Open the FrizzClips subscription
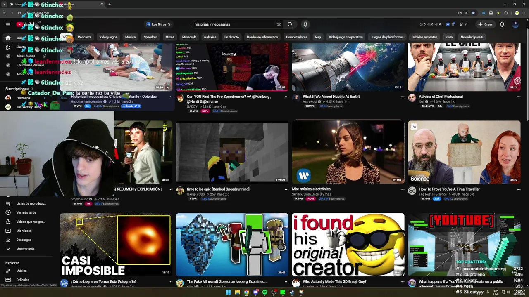This screenshot has height=297, width=529. tap(23, 98)
